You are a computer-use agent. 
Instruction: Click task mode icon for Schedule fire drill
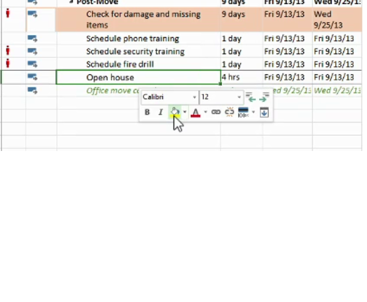coord(32,64)
